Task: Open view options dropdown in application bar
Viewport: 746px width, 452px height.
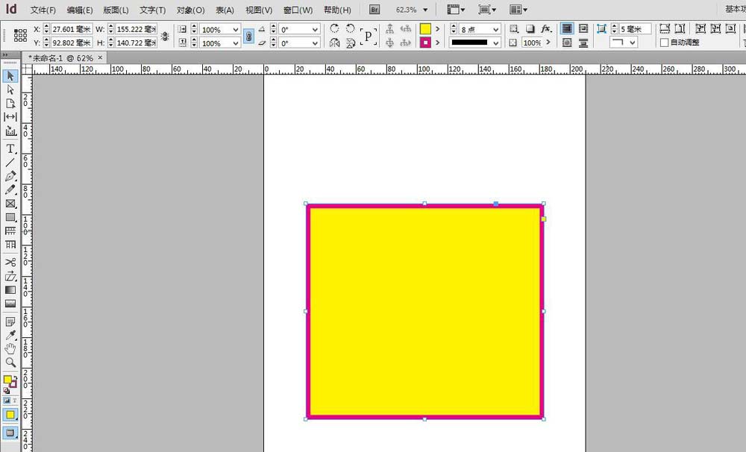Action: tap(456, 10)
